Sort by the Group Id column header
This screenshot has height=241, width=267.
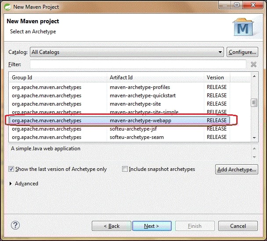[x=57, y=78]
